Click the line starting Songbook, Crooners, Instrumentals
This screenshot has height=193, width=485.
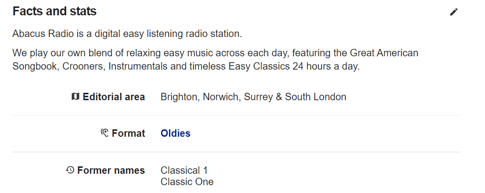click(186, 67)
